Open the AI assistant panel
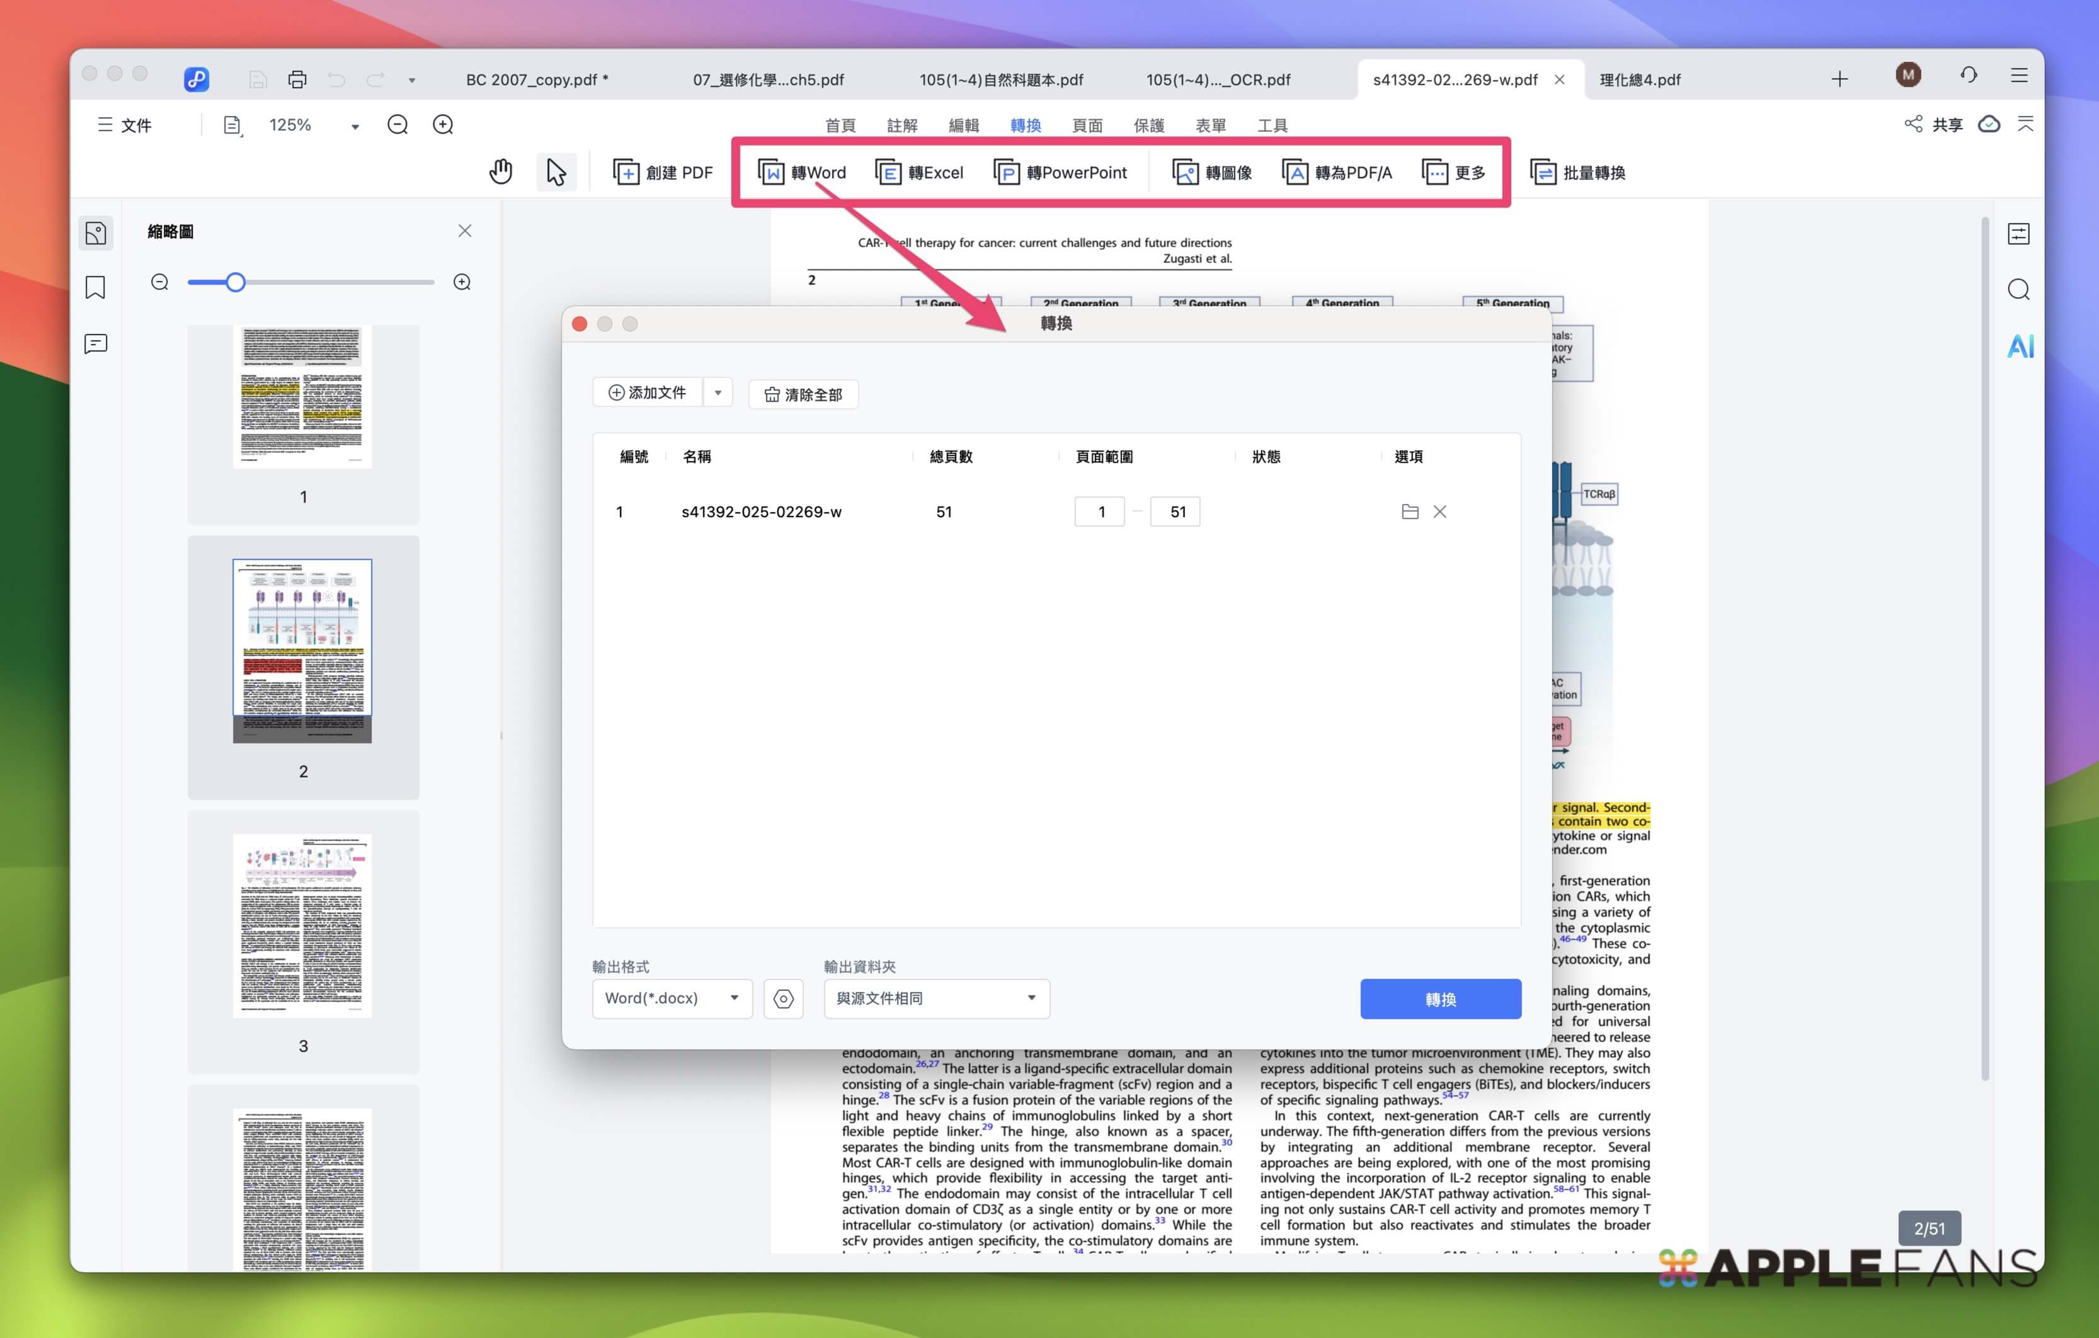 click(x=2020, y=346)
